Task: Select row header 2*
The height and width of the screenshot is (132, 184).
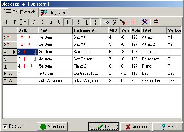Action: tap(10, 38)
